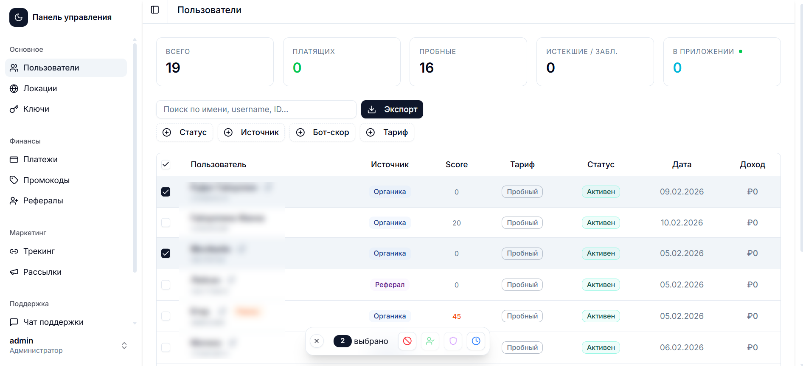Click the green activate user icon
This screenshot has height=366, width=803.
click(x=430, y=341)
